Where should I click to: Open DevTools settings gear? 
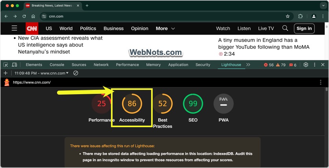coord(306,65)
